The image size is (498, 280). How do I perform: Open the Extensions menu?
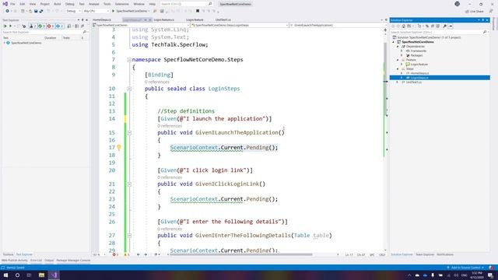pos(121,4)
